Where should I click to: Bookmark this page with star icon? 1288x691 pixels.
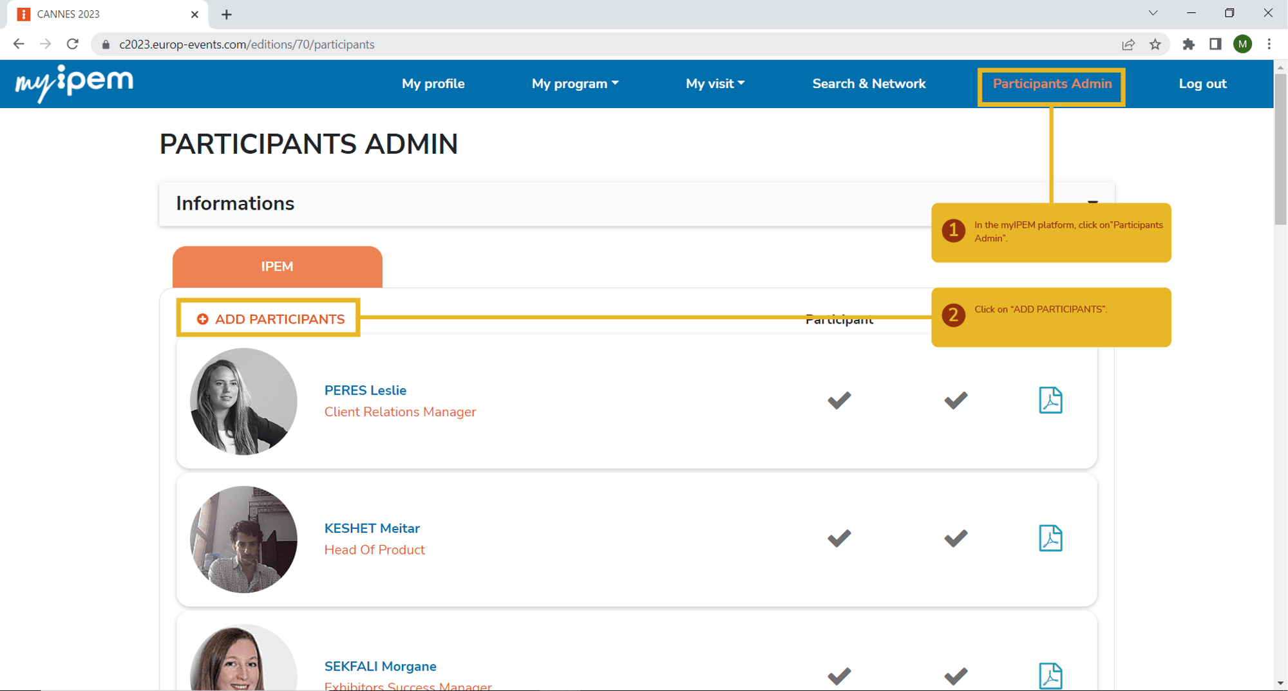click(1155, 44)
